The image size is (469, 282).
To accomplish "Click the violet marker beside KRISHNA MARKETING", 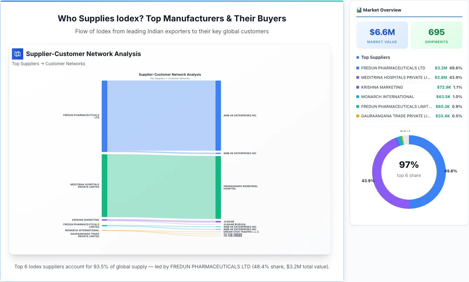I will tap(358, 87).
